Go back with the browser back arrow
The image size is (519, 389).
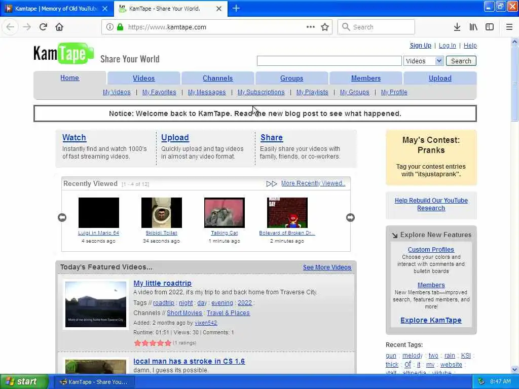click(x=10, y=27)
